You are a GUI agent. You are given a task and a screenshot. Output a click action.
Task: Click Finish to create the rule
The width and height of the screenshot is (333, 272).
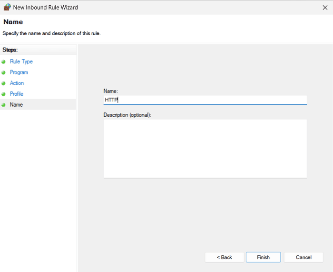pyautogui.click(x=263, y=257)
